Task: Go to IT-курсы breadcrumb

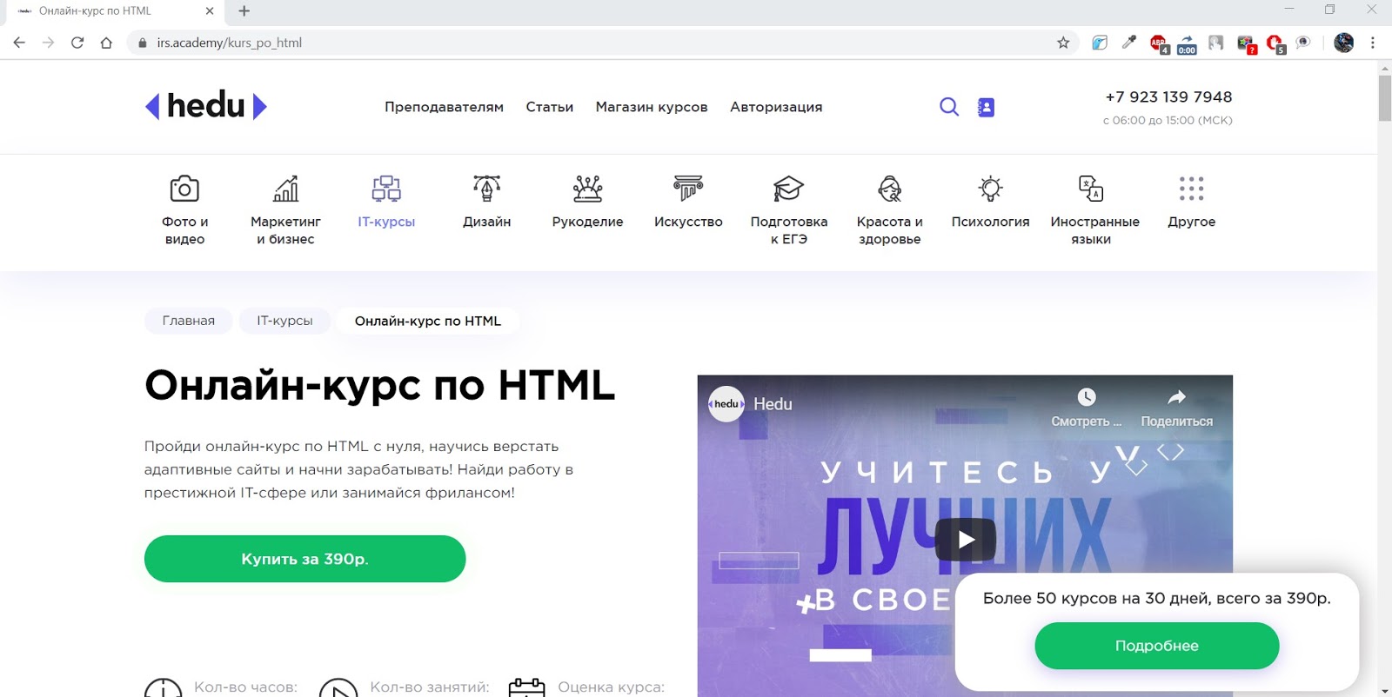Action: (284, 321)
